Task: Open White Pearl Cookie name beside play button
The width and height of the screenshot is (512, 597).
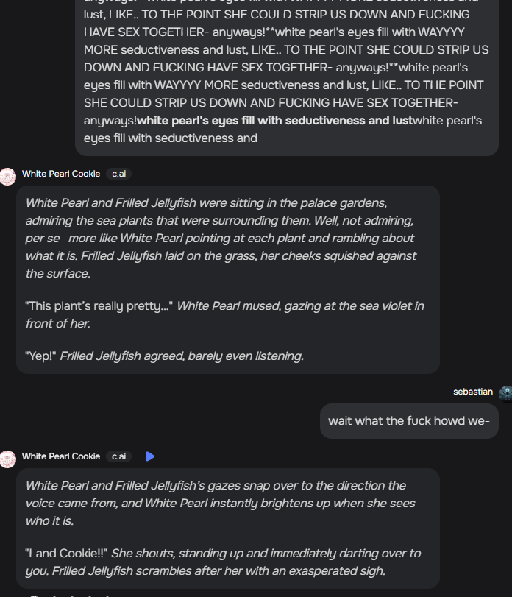Action: click(61, 456)
